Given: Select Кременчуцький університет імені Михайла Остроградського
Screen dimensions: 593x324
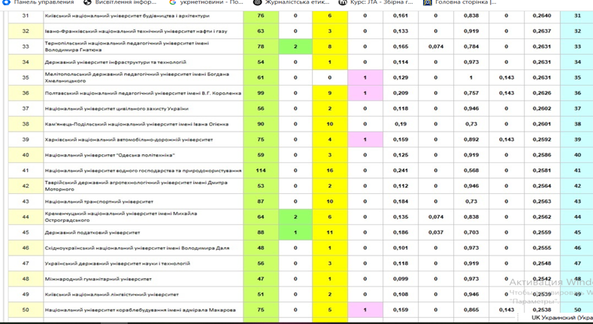Looking at the screenshot, I should 121,217.
